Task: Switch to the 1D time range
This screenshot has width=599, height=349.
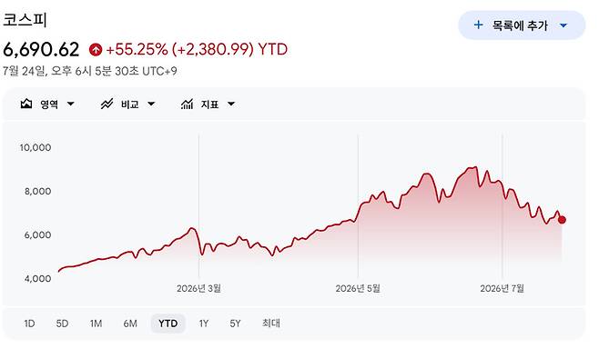Action: (x=29, y=324)
